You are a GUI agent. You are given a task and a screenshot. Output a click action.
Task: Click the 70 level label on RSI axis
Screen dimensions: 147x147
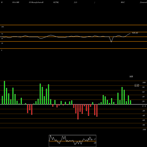2,34
